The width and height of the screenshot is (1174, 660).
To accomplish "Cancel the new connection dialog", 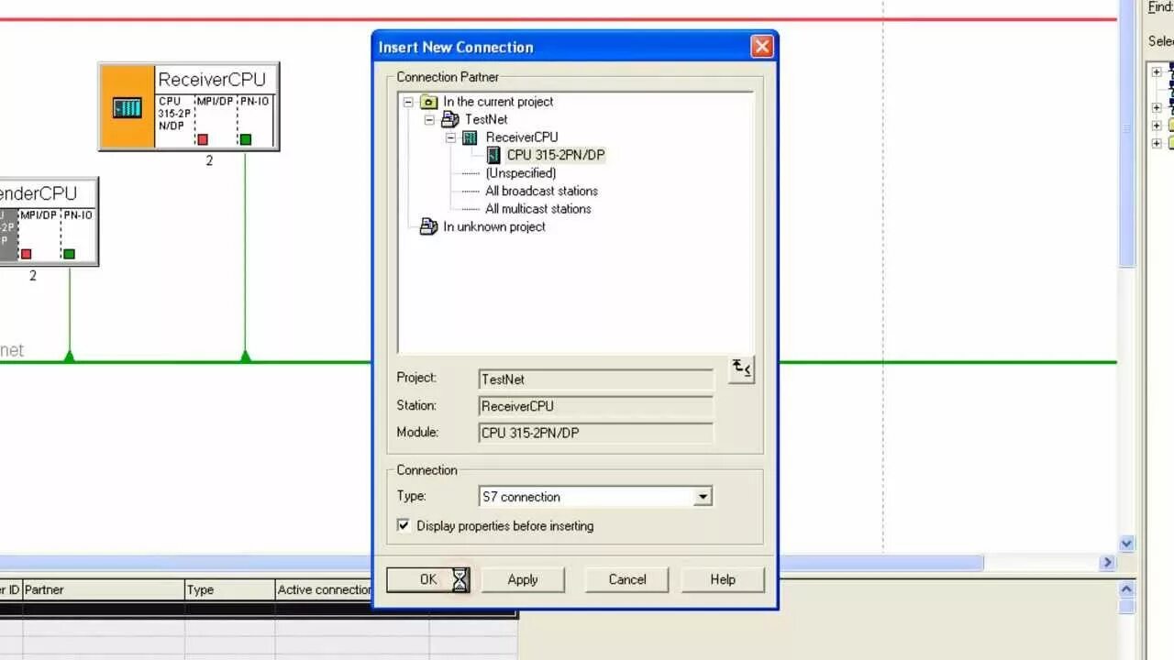I will (x=627, y=579).
